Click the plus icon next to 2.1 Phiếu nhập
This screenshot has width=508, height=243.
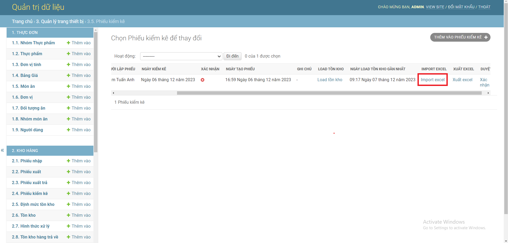(68, 161)
